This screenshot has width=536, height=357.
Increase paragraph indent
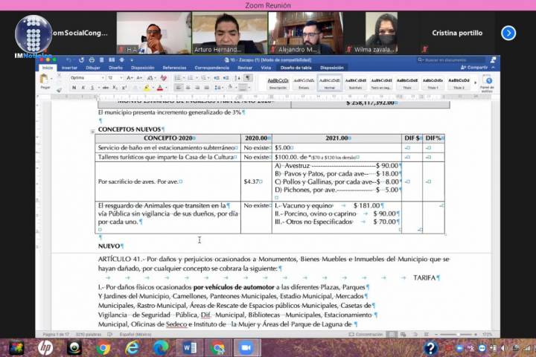pyautogui.click(x=226, y=78)
